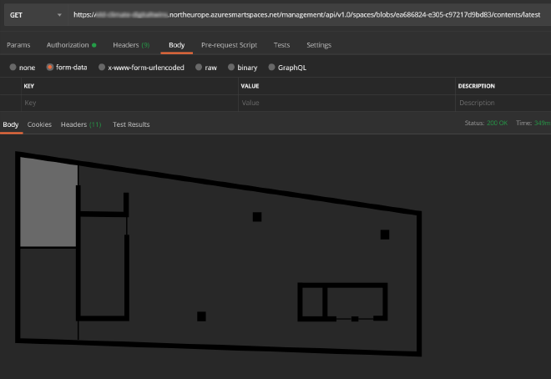Choose the binary body option
Image resolution: width=551 pixels, height=379 pixels.
coord(231,67)
